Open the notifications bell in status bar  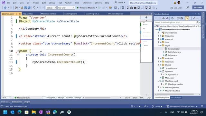pyautogui.click(x=202, y=106)
